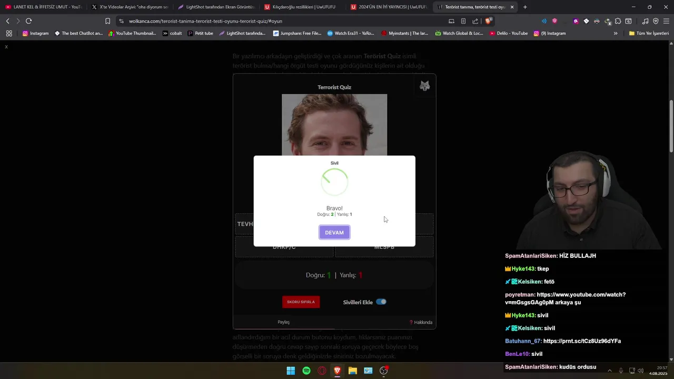The image size is (674, 379).
Task: Switch to LANET KEL & İFFETSİZ UMUT tab
Action: [43, 7]
